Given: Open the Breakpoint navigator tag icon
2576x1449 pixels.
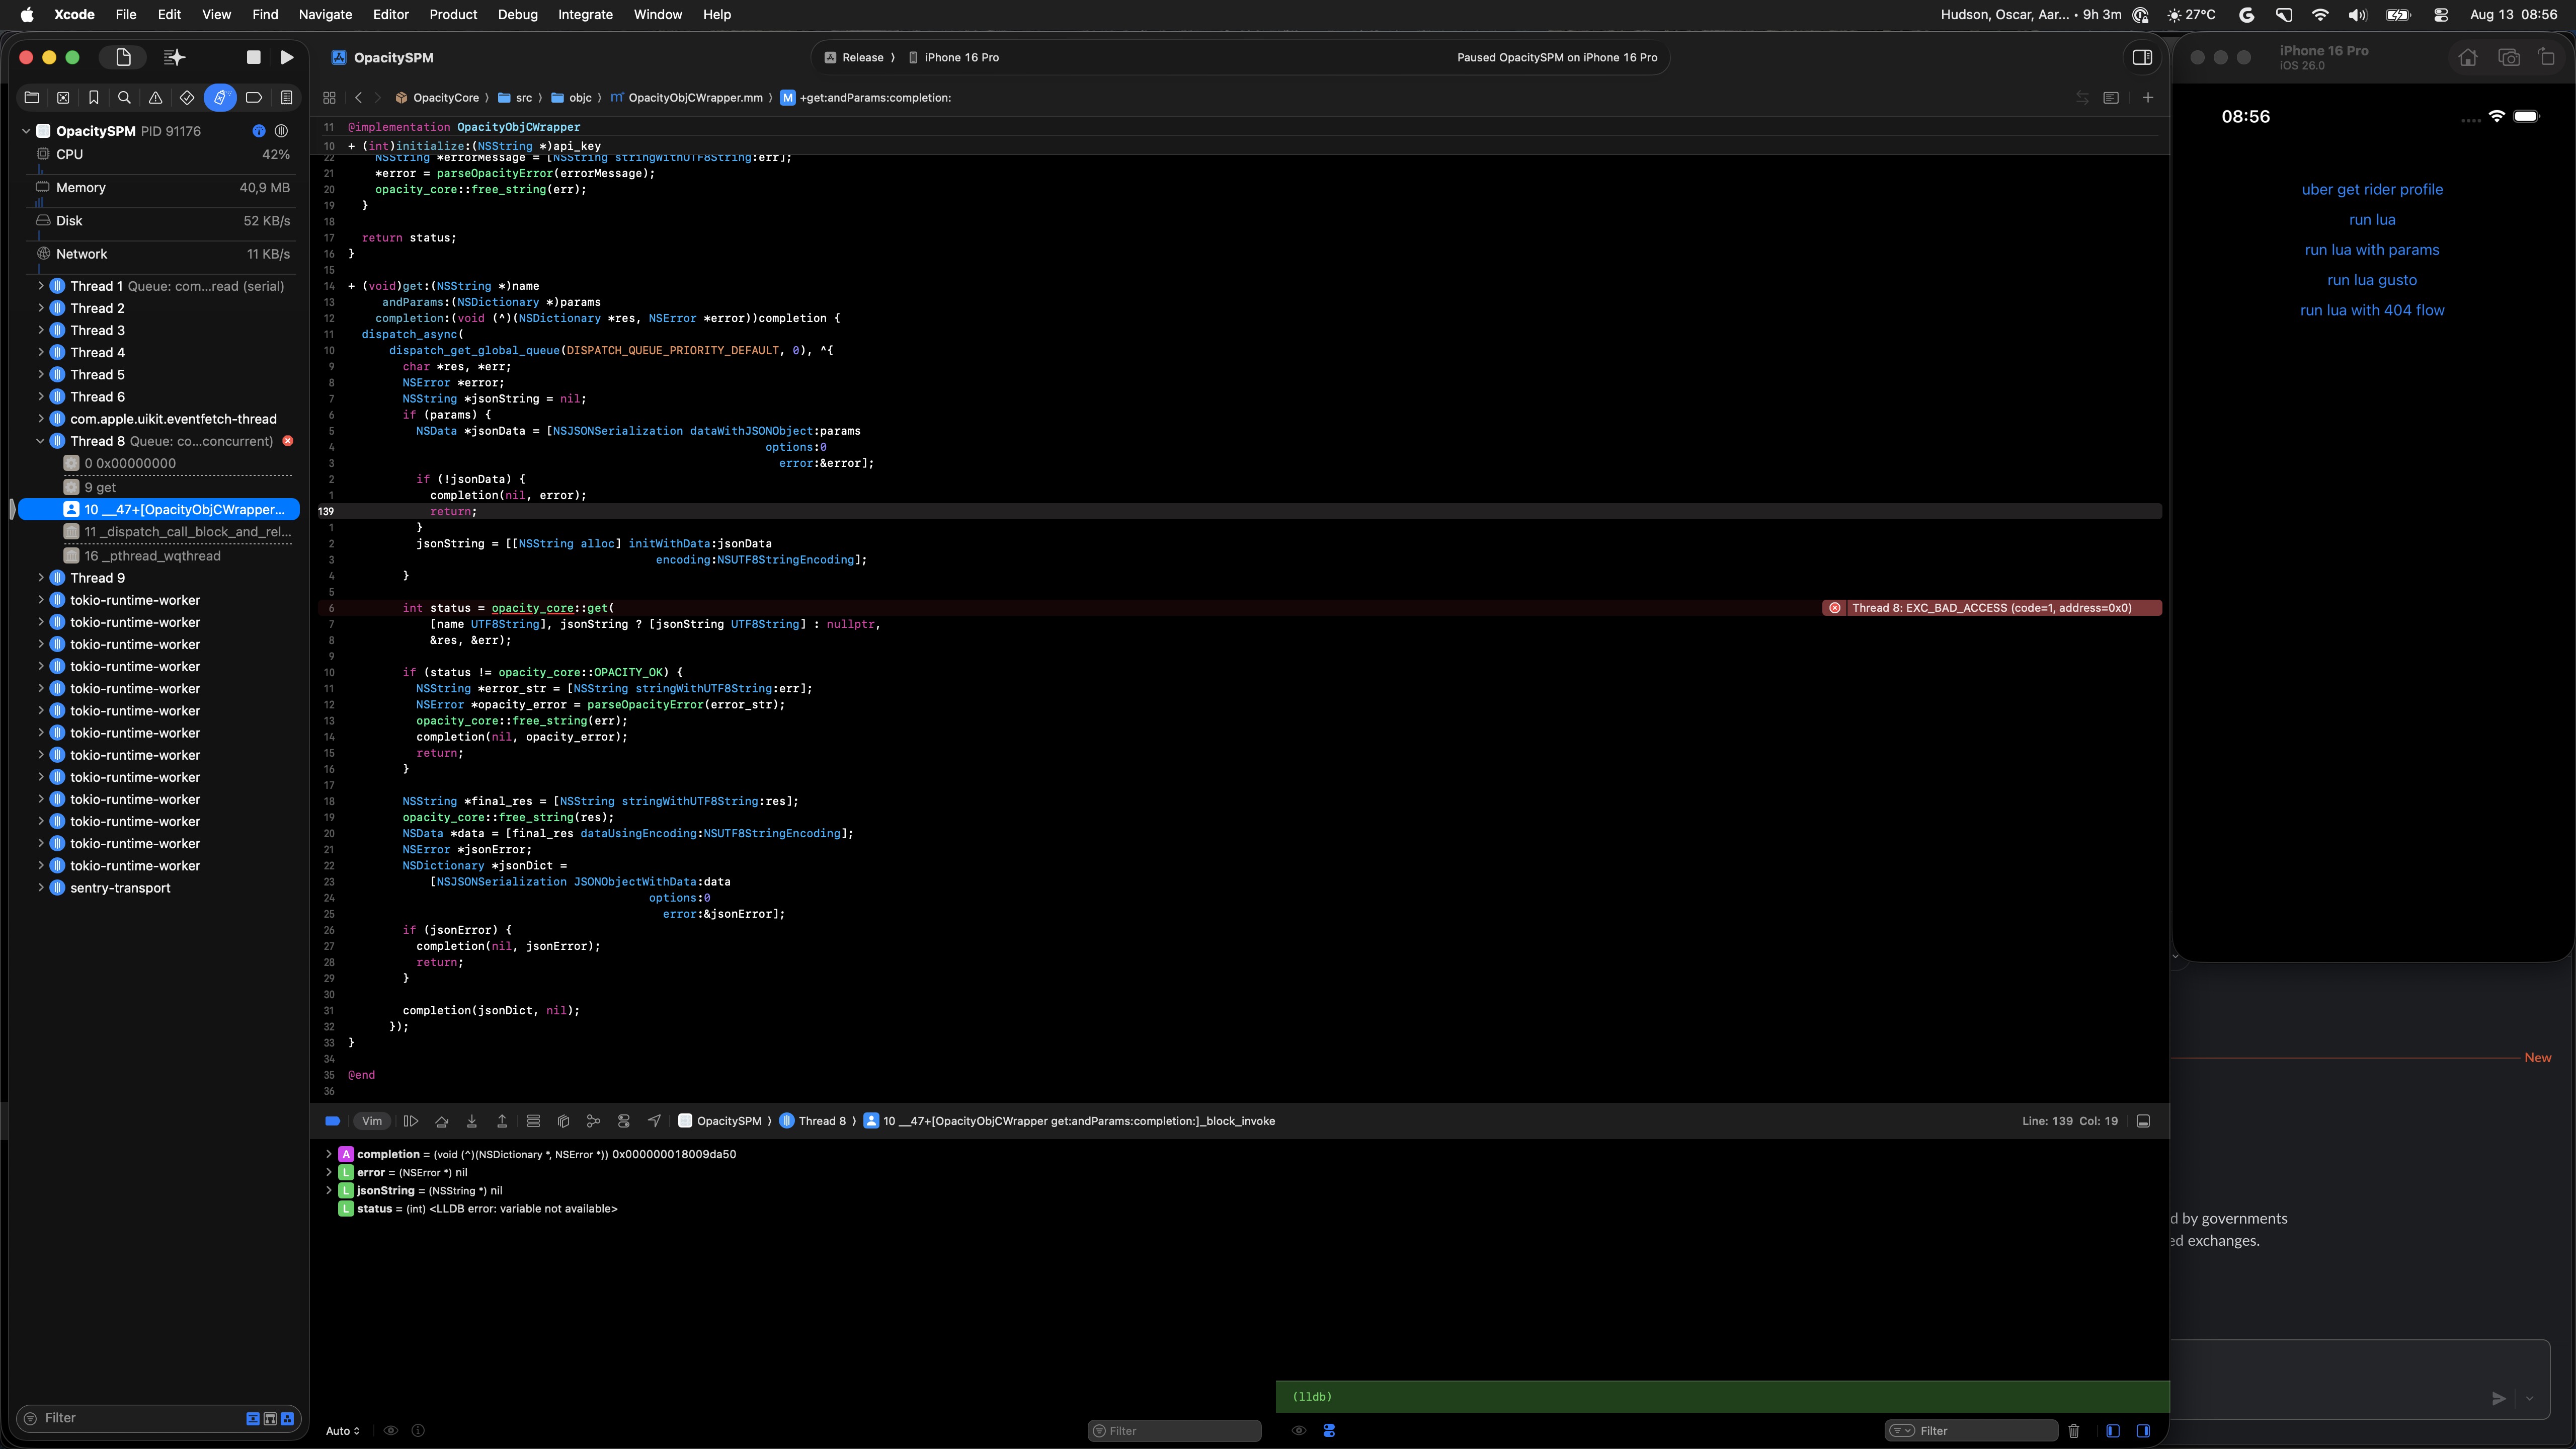Looking at the screenshot, I should (x=254, y=97).
